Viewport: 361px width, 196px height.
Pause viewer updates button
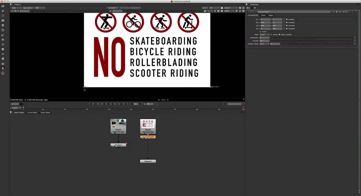point(222,11)
